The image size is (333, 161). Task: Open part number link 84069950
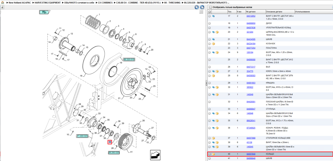coord(251,23)
